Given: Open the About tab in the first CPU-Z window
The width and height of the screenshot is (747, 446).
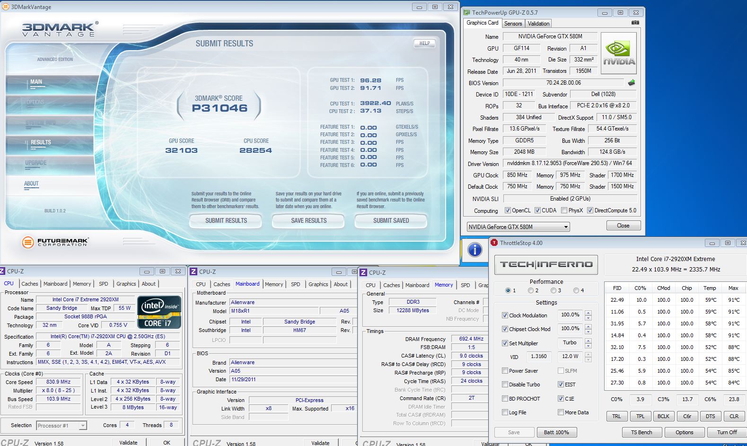Looking at the screenshot, I should tap(149, 284).
